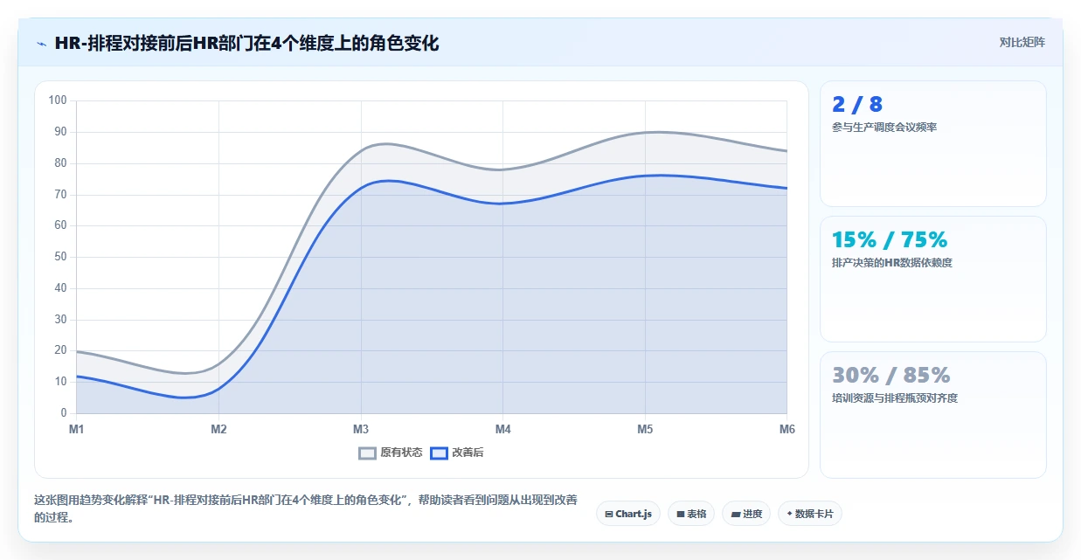Click the M1 x-axis label
This screenshot has height=560, width=1081.
coord(76,429)
